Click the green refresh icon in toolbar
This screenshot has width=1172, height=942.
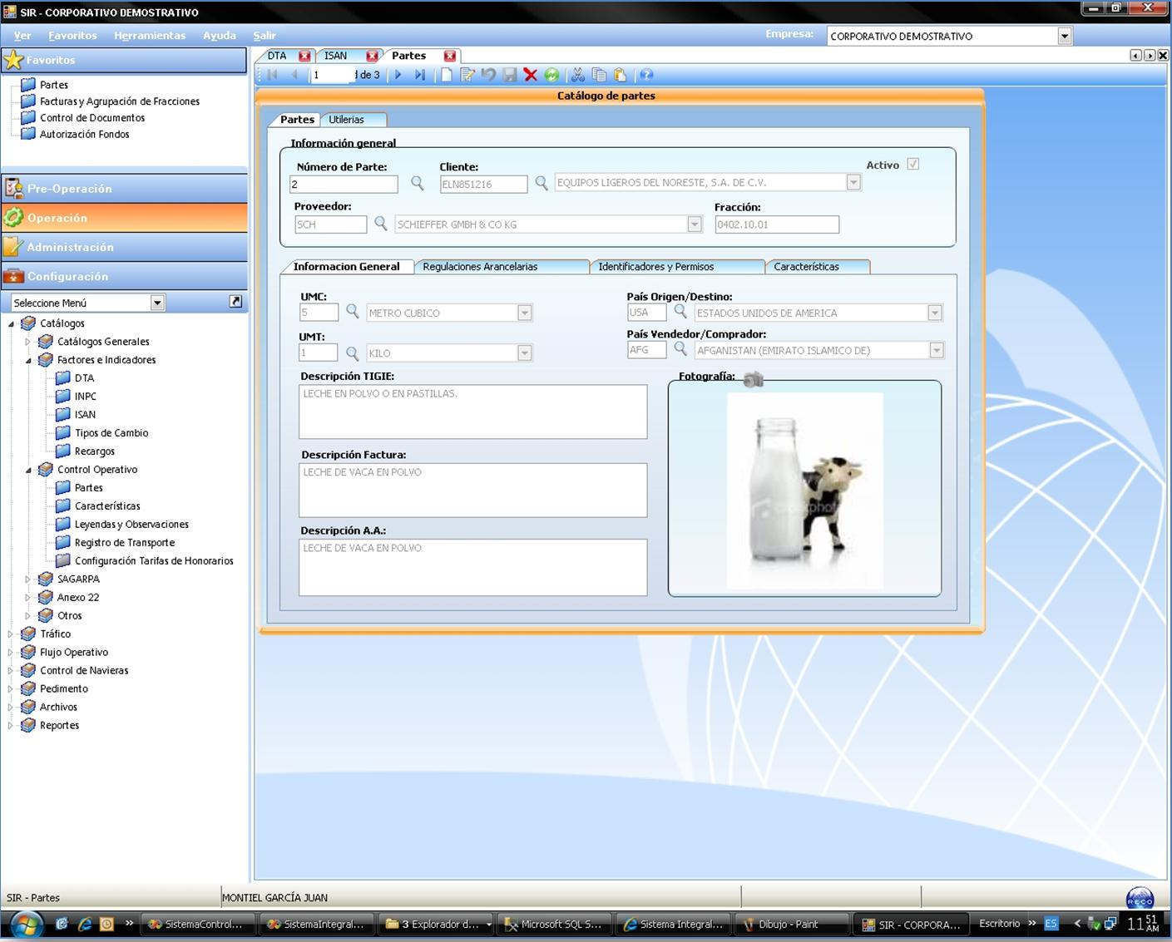(551, 75)
